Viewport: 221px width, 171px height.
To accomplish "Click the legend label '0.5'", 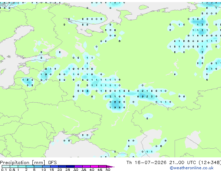I will tap(12, 170).
